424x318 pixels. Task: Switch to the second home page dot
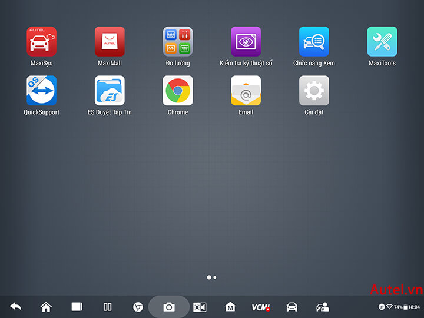tap(215, 277)
